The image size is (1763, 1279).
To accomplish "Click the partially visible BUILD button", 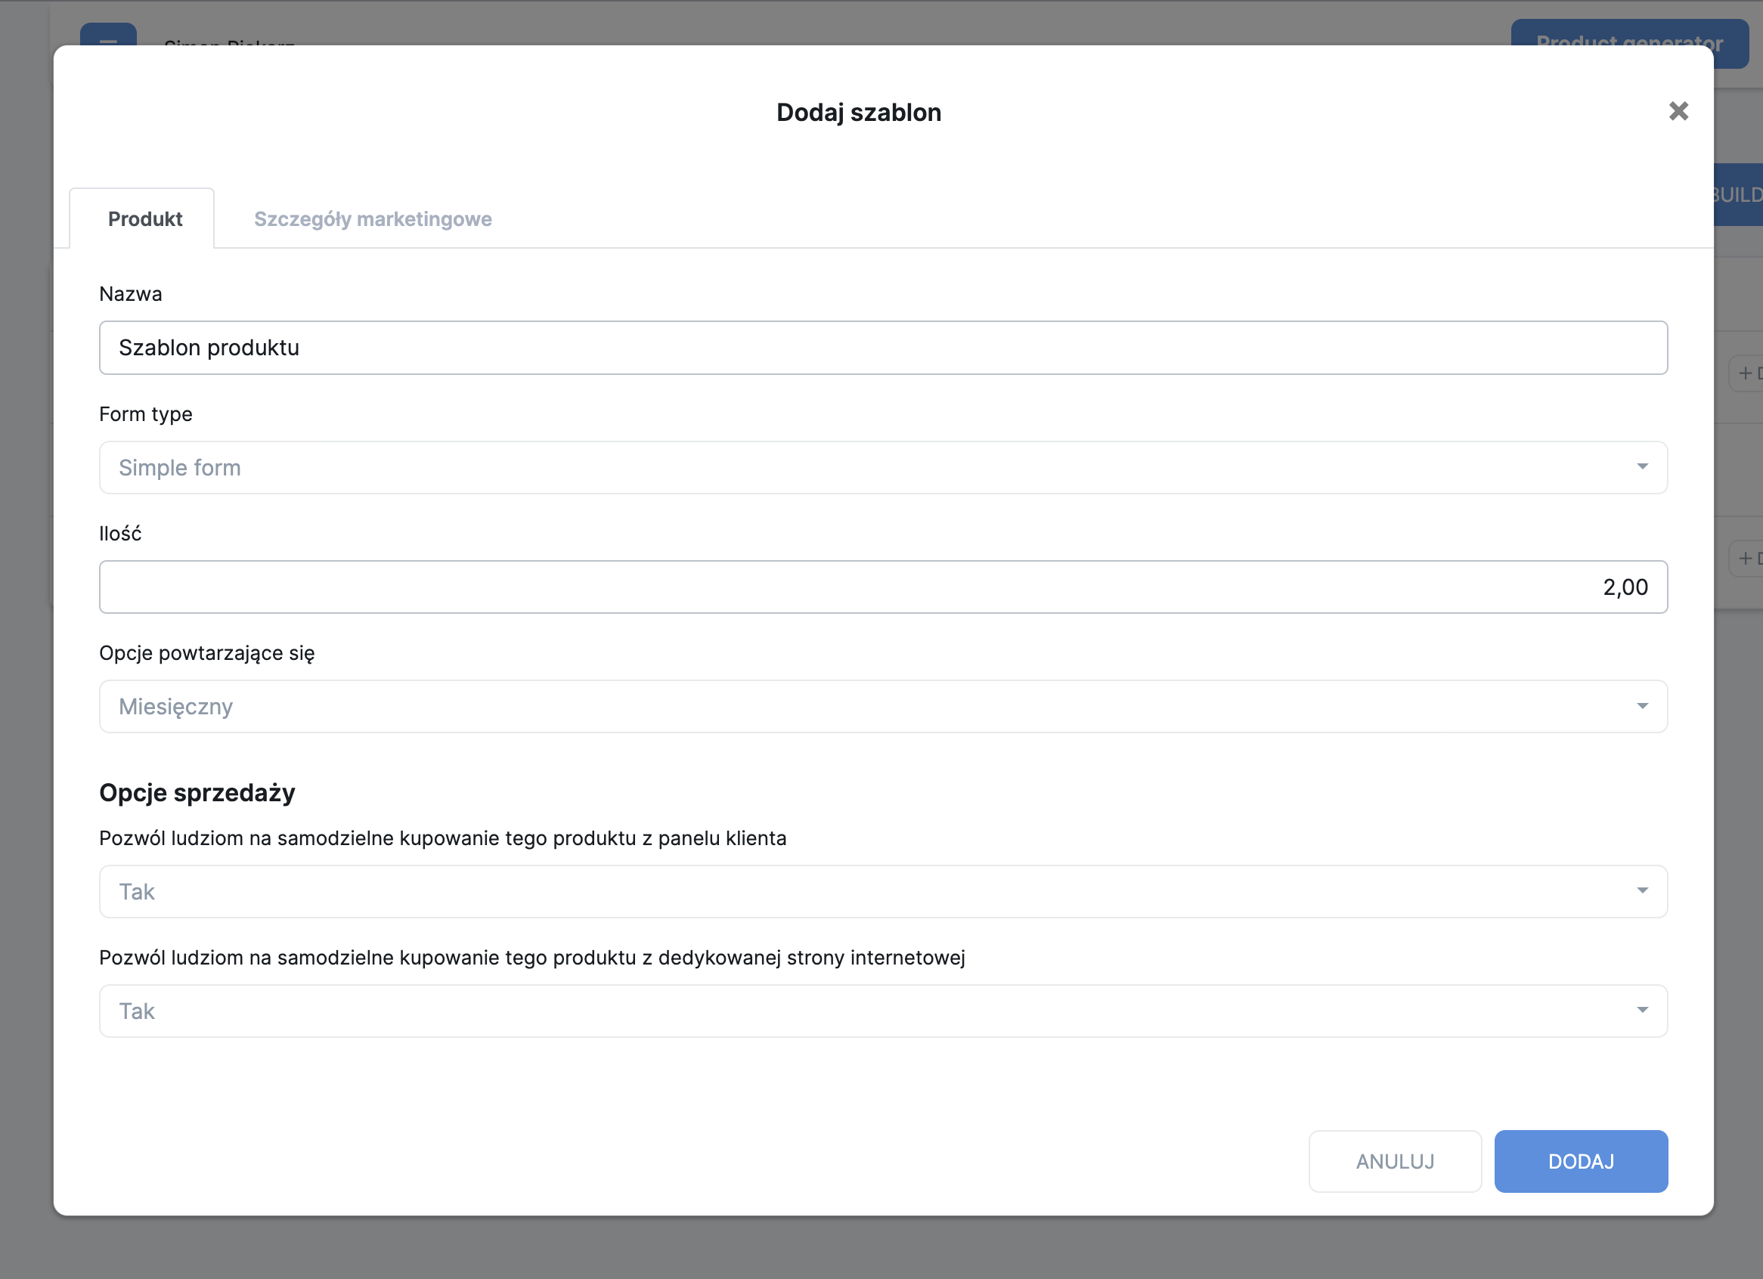I will pyautogui.click(x=1738, y=194).
